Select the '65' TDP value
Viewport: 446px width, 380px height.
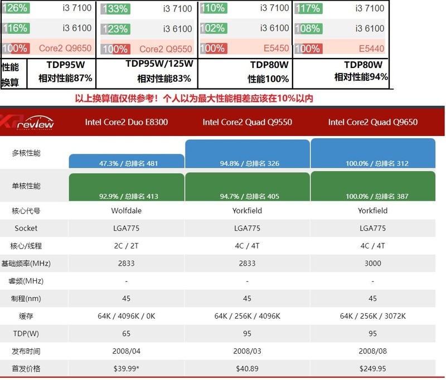127,333
